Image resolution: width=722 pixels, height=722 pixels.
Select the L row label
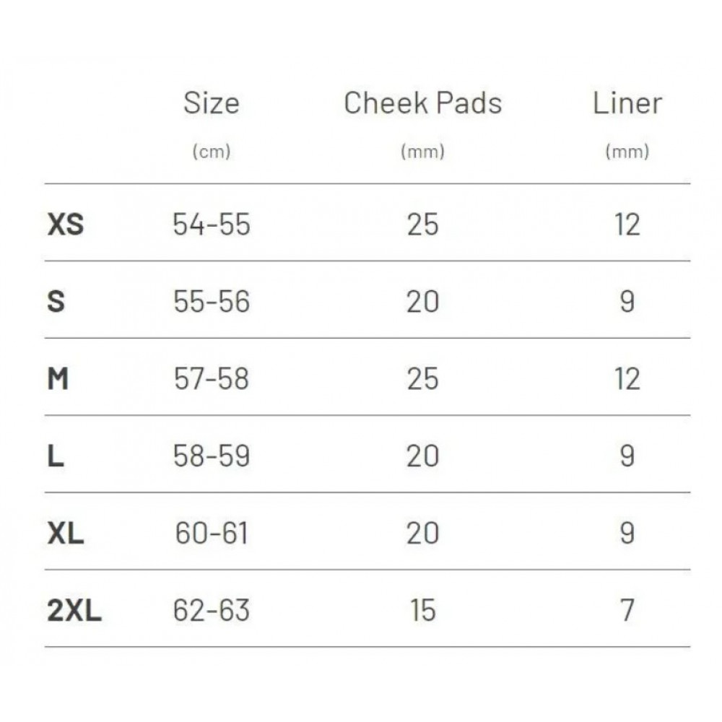tap(56, 456)
